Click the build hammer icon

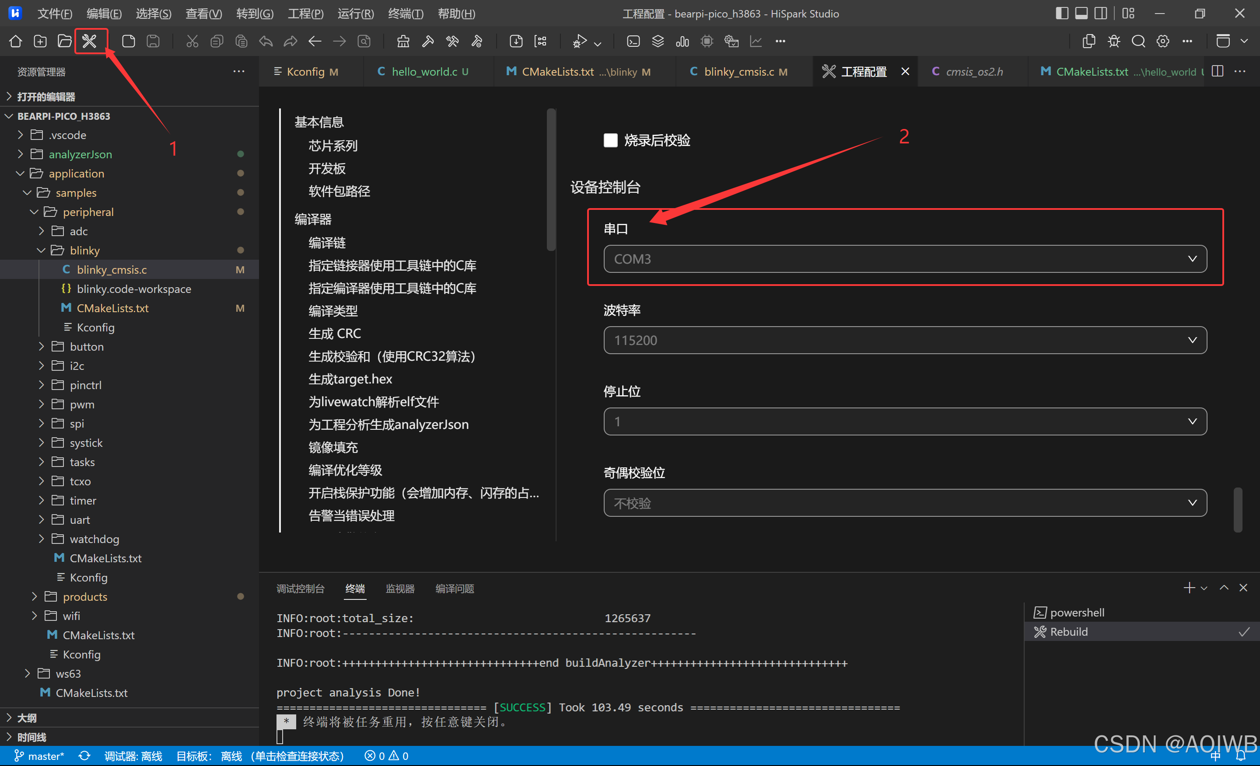point(427,41)
